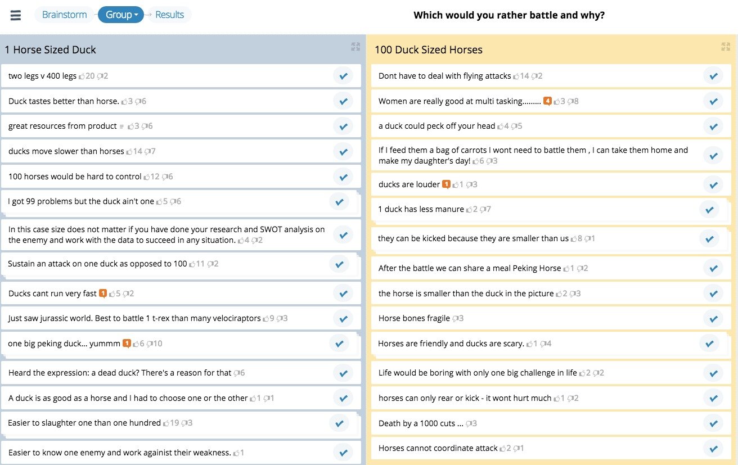The height and width of the screenshot is (465, 738).
Task: Open the hamburger menu icon
Action: coord(16,15)
